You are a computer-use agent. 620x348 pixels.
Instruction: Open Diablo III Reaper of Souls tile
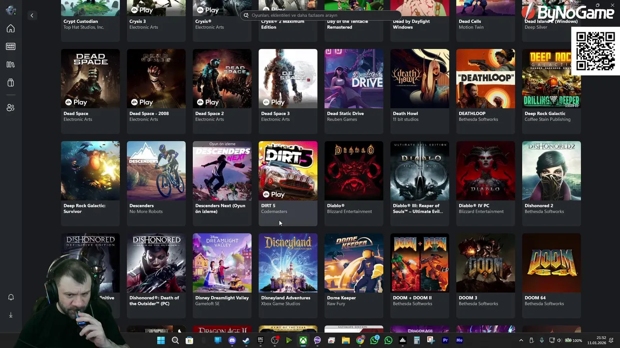419,183
